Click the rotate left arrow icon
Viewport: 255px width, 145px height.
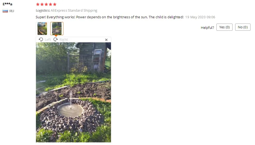pyautogui.click(x=41, y=39)
